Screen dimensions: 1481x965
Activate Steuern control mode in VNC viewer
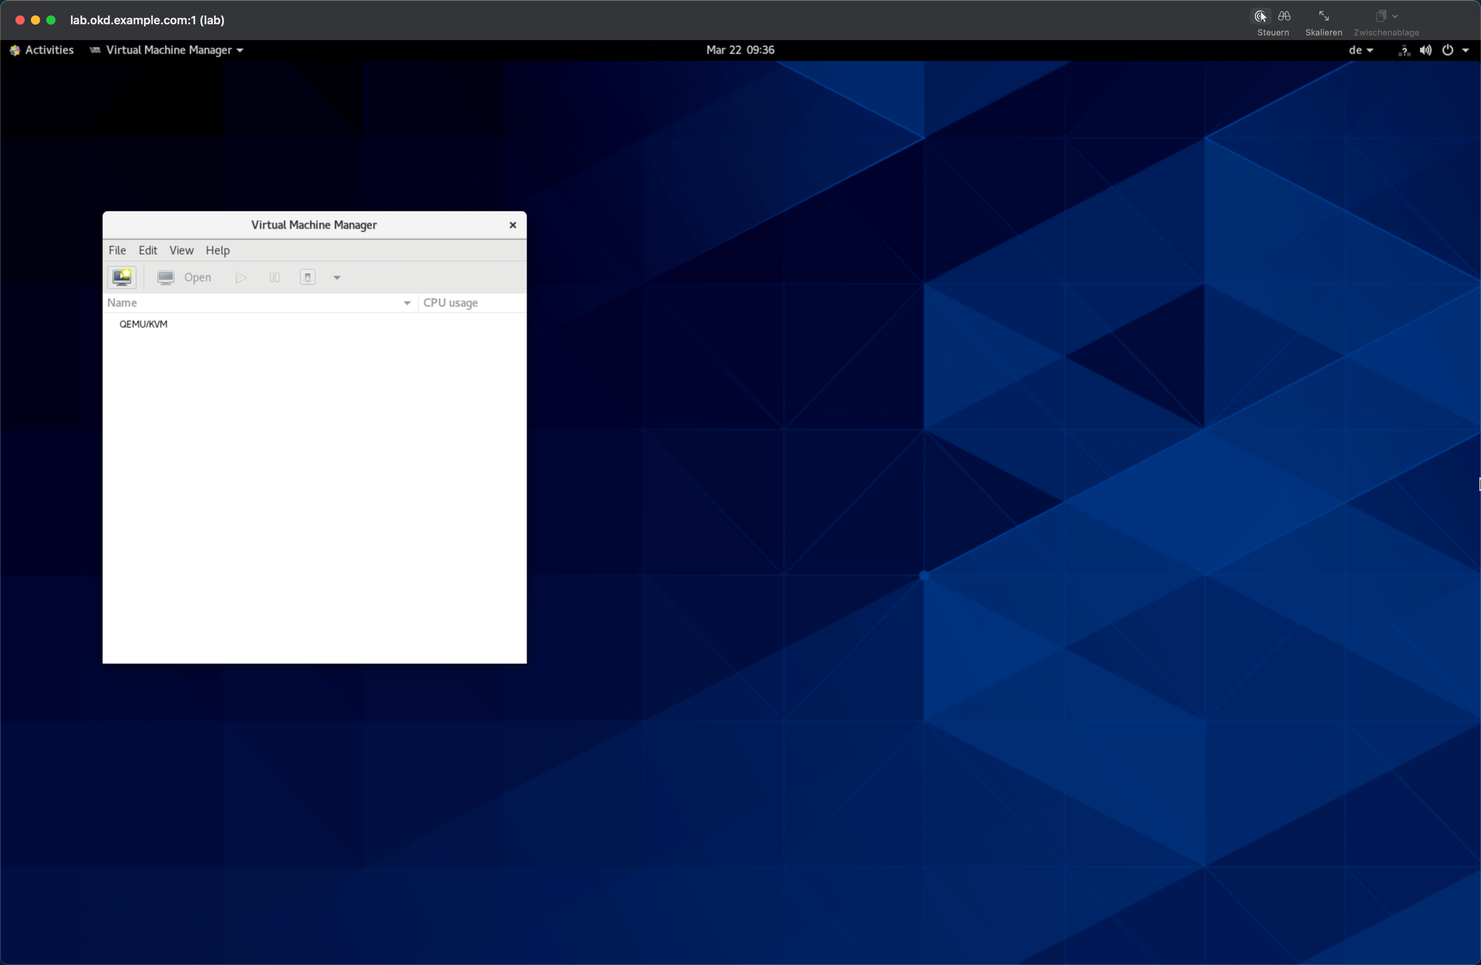pos(1261,16)
